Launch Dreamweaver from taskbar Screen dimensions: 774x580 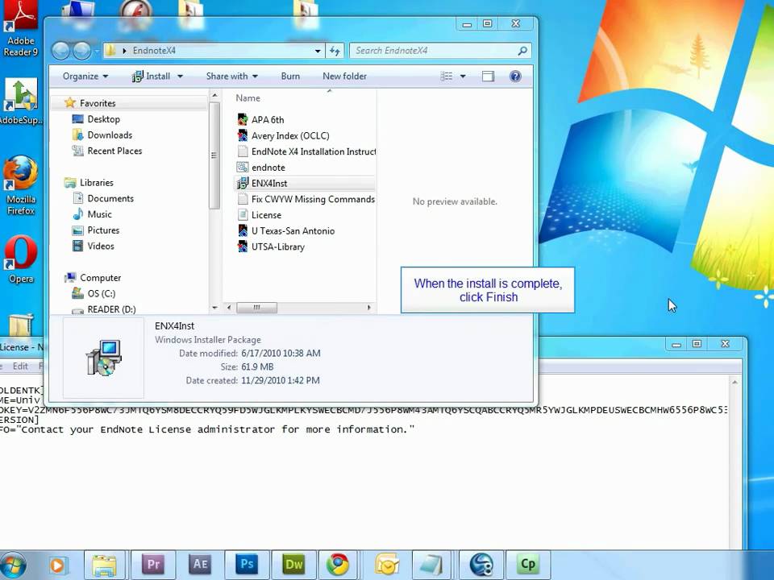[x=293, y=565]
